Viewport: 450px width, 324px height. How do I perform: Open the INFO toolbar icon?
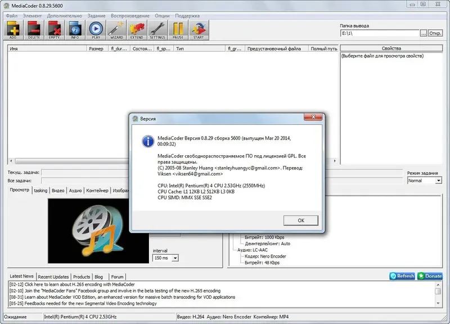tap(75, 30)
